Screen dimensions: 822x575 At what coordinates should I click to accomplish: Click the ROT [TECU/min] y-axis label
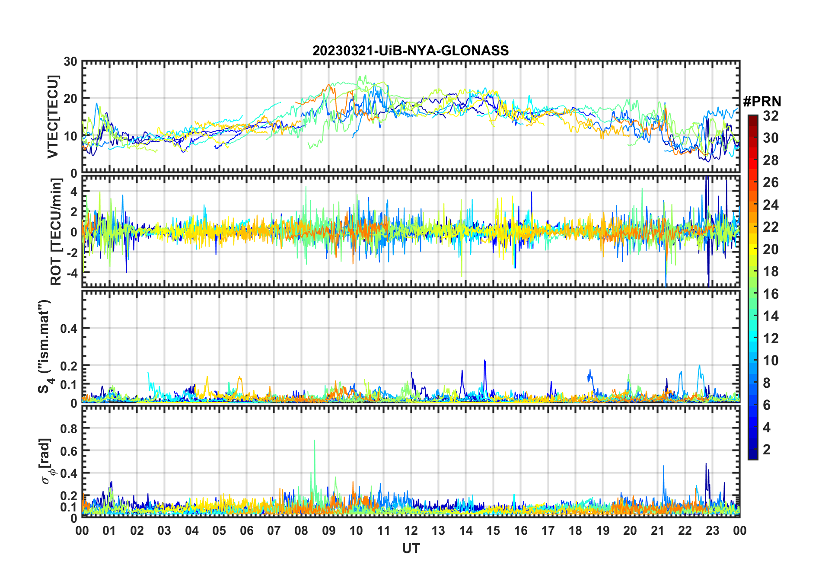point(56,231)
